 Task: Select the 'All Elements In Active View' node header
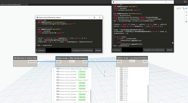click(x=25, y=58)
